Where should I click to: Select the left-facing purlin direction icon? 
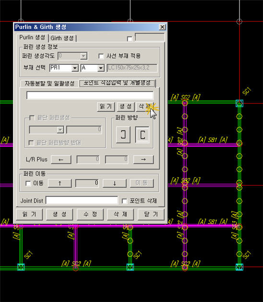pos(123,135)
